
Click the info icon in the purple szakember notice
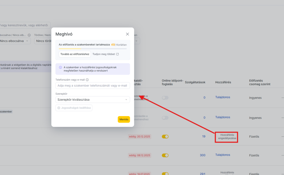(60, 67)
